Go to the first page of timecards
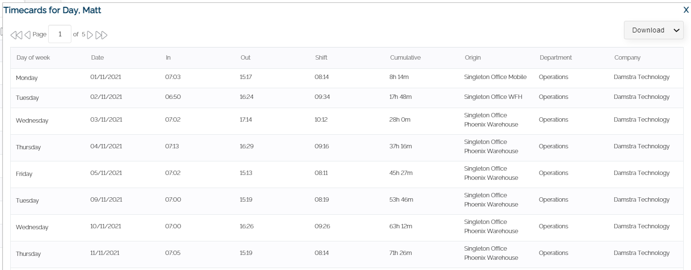The width and height of the screenshot is (691, 270). [16, 35]
